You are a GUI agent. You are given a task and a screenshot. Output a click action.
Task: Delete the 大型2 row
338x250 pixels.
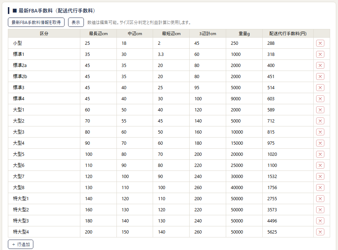click(320, 121)
